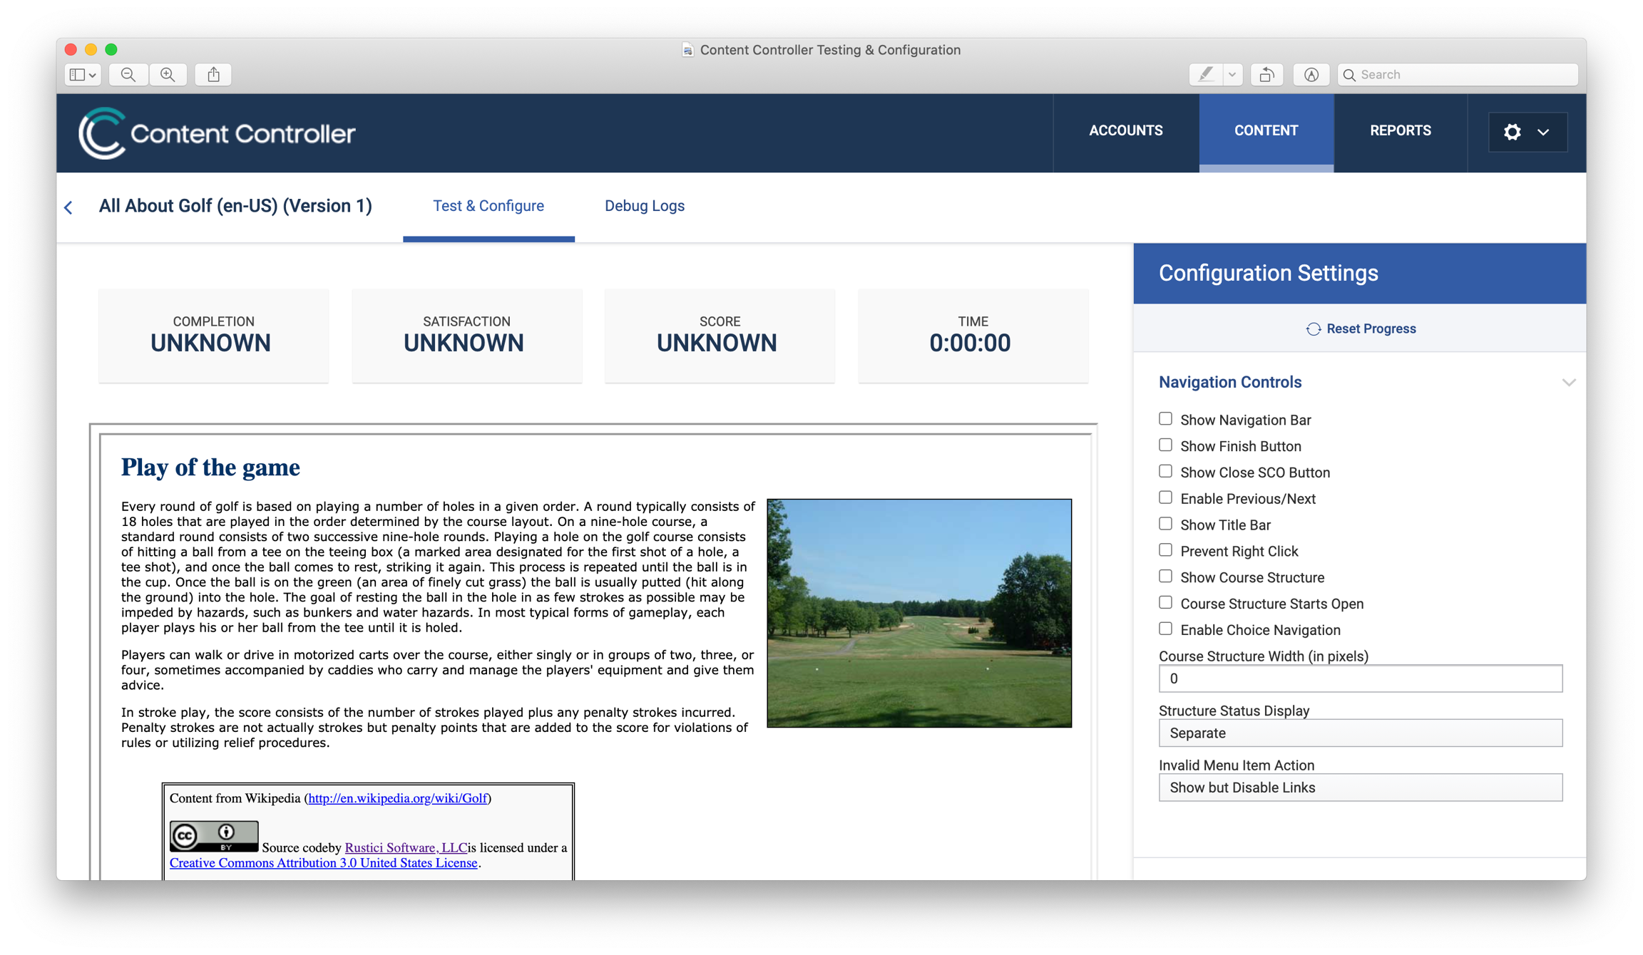
Task: Check Course Structure Starts Open
Action: [1165, 603]
